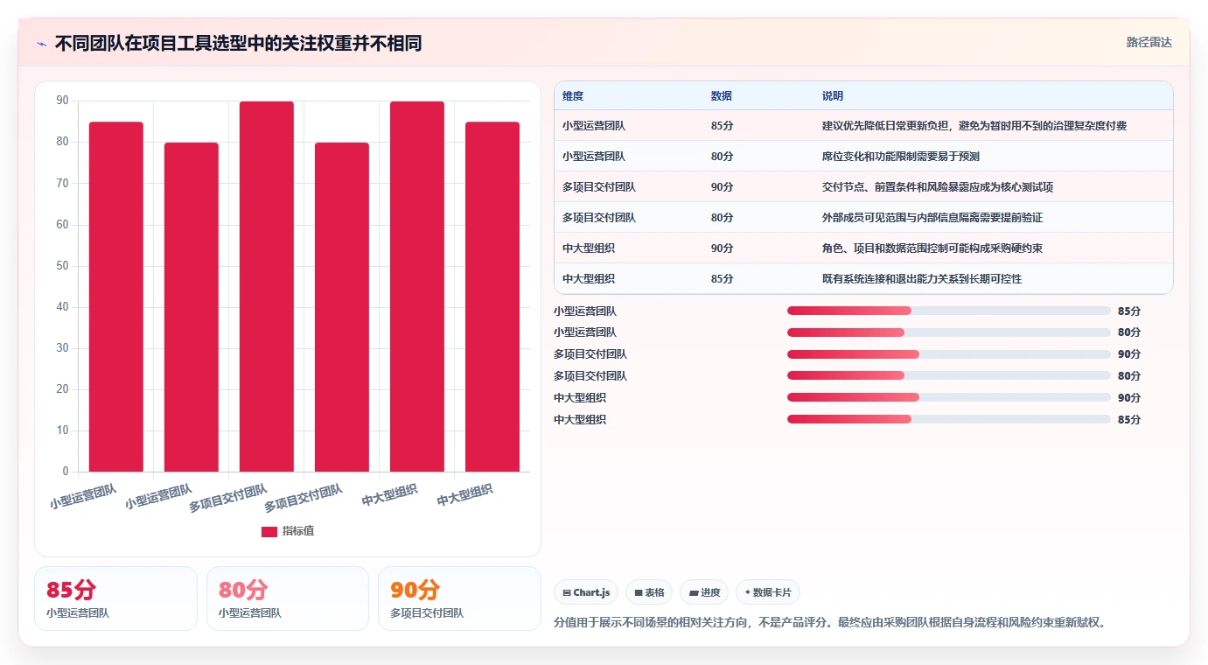Open the 90分 多项目交付团队 stat card
The width and height of the screenshot is (1208, 665).
(x=459, y=598)
